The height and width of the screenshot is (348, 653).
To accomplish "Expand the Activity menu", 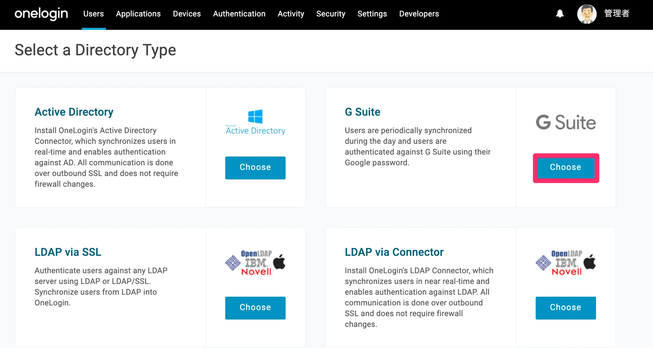I will point(291,14).
